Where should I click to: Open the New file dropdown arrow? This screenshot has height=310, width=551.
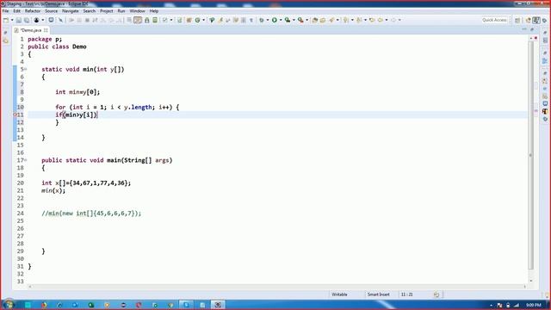pos(12,21)
